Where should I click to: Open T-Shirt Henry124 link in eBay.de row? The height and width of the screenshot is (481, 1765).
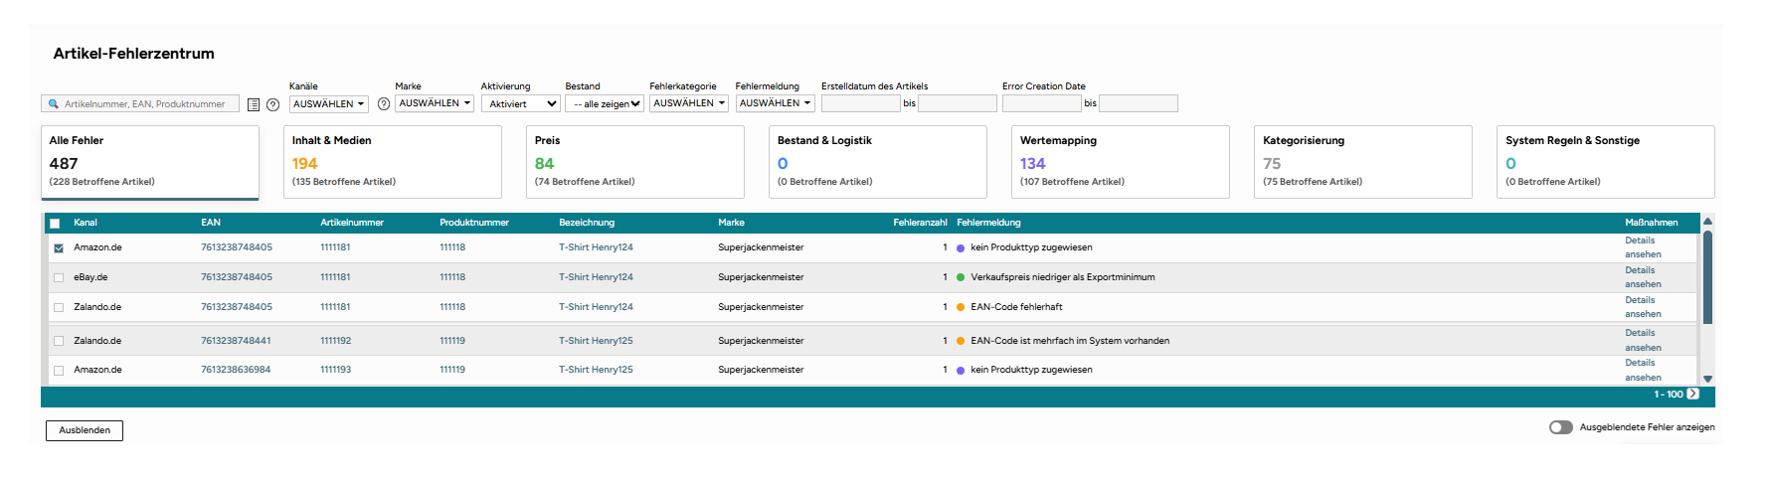(x=596, y=277)
